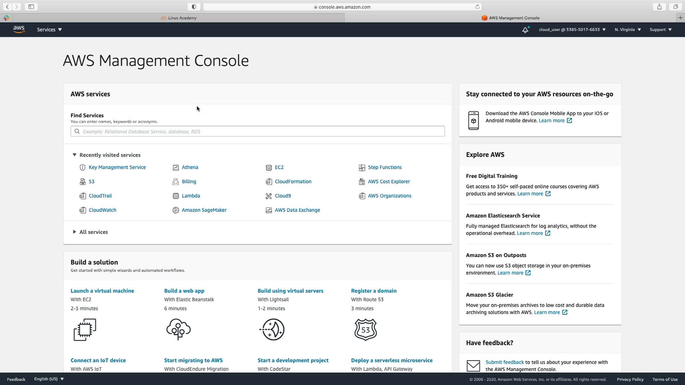The image size is (685, 385).
Task: Click Deploy a serverless microservice link
Action: 392,360
